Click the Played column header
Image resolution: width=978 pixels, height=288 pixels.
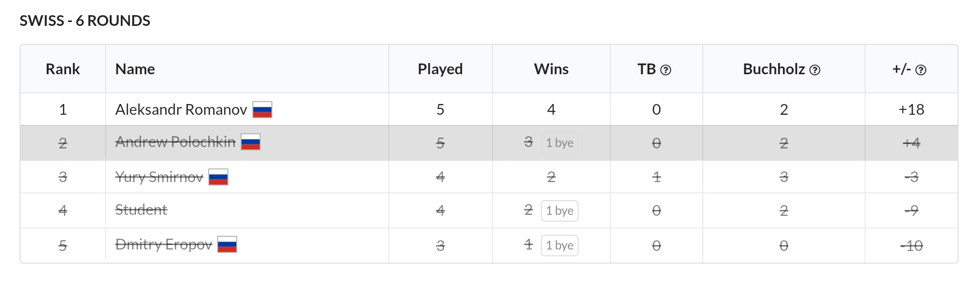pos(440,69)
